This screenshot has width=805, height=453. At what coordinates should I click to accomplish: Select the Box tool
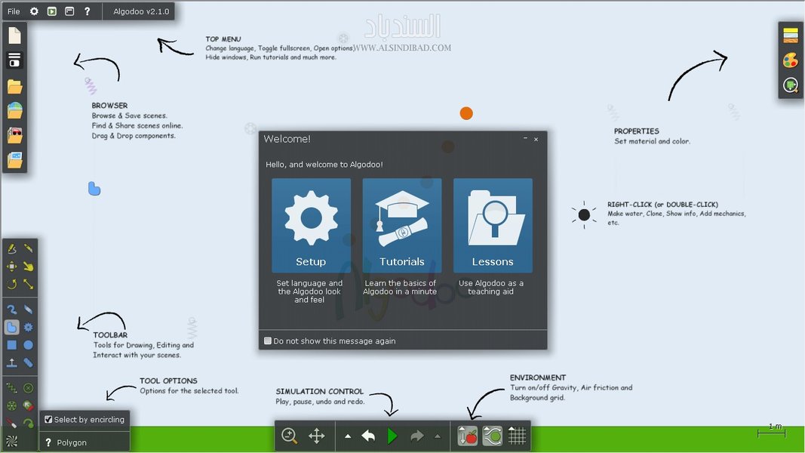[12, 345]
